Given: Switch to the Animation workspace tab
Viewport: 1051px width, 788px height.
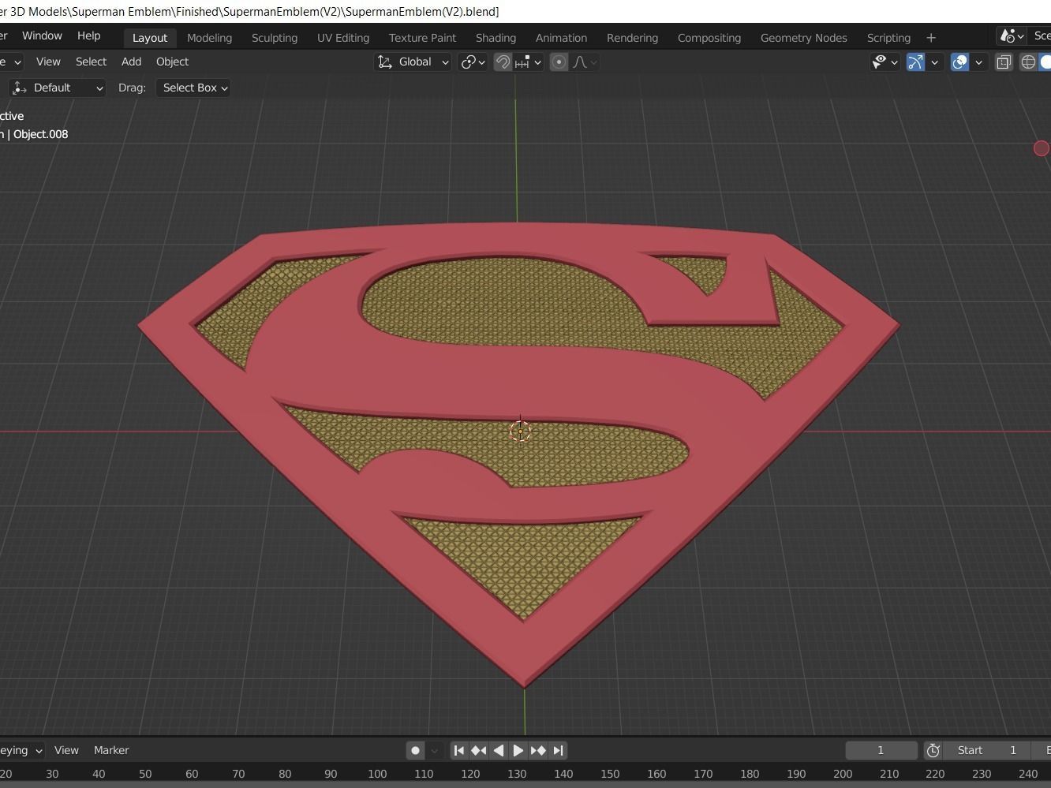Looking at the screenshot, I should (x=561, y=37).
